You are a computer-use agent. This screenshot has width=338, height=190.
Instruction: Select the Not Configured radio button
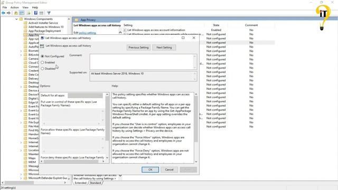[42, 56]
